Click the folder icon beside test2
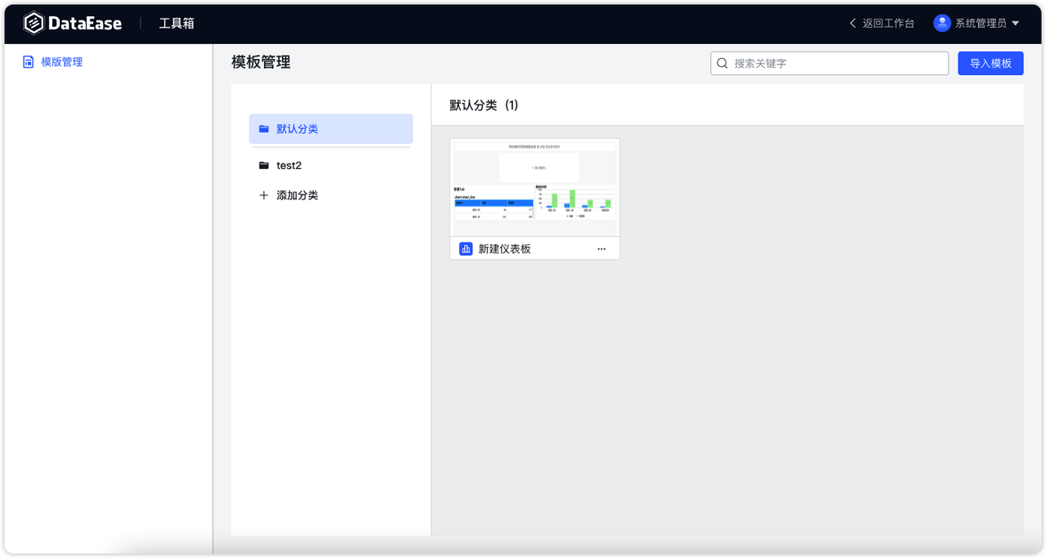The image size is (1046, 558). pos(264,165)
